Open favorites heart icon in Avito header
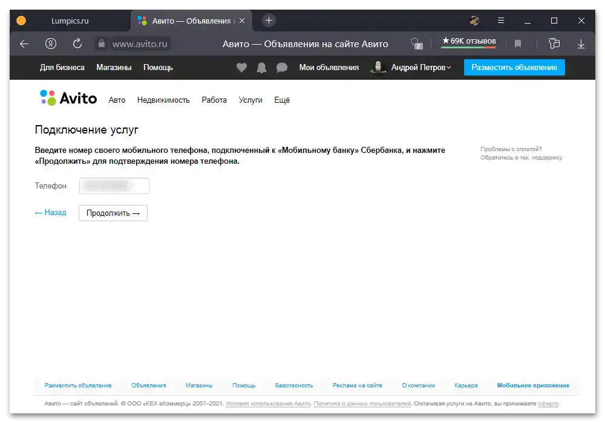 [x=241, y=68]
